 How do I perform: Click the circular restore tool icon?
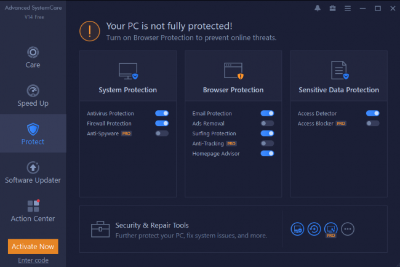[x=314, y=229]
